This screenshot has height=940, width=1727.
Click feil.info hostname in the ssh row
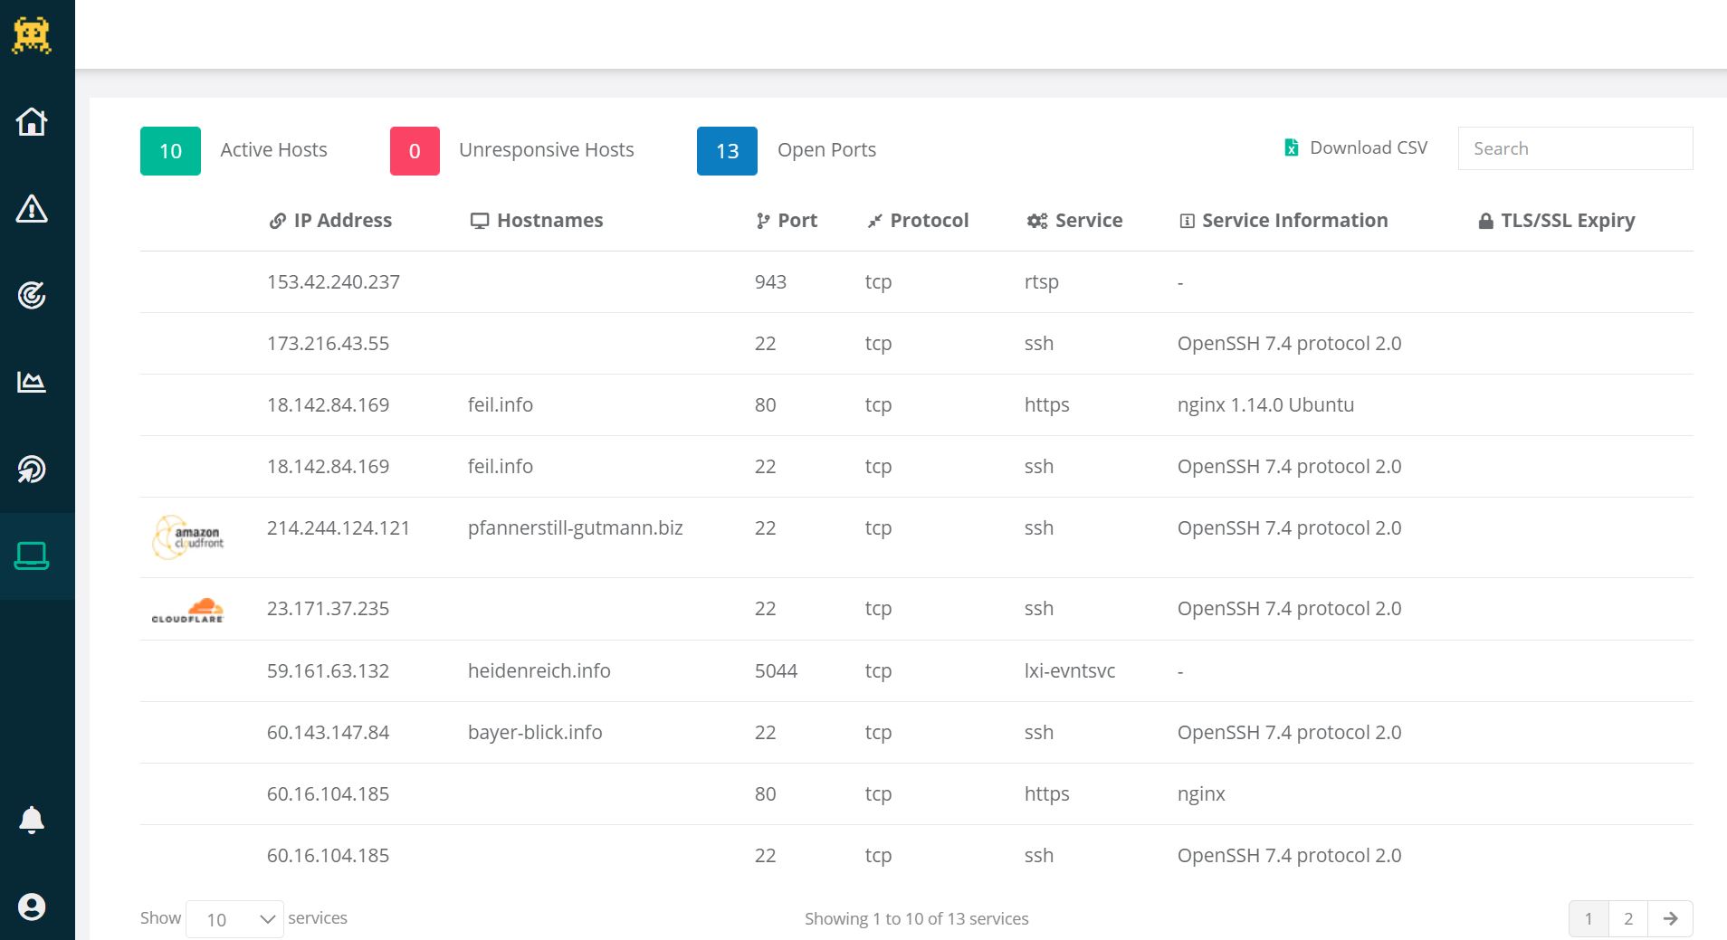coord(501,467)
